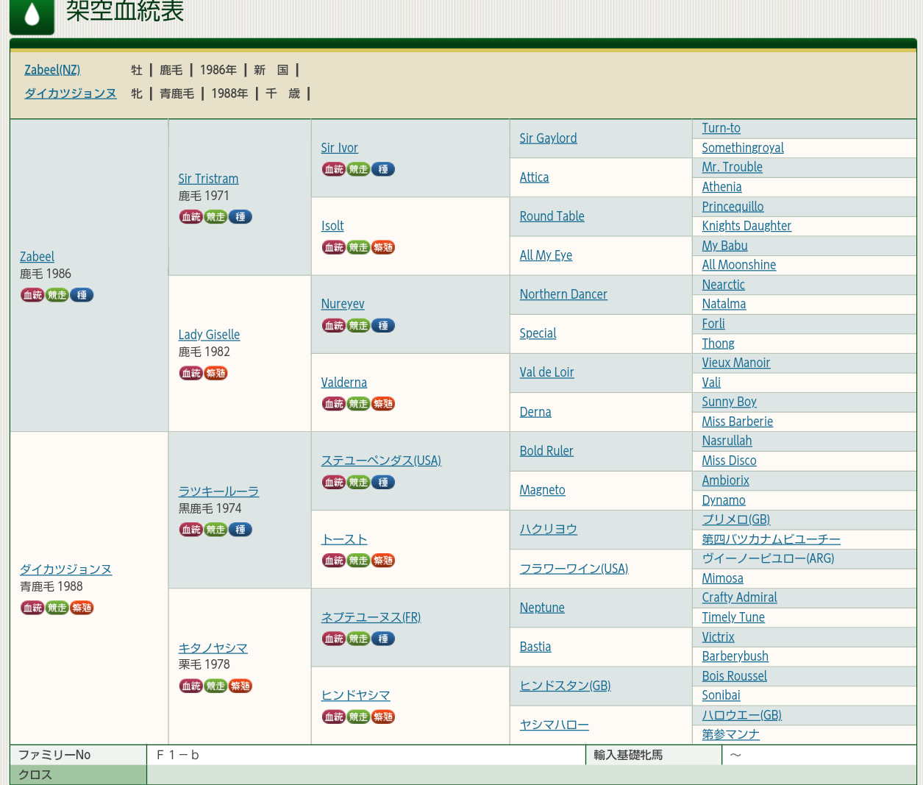Select the All My Eye link

click(546, 255)
